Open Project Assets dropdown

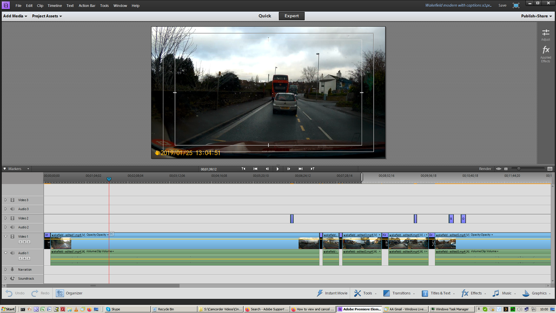[x=47, y=16]
